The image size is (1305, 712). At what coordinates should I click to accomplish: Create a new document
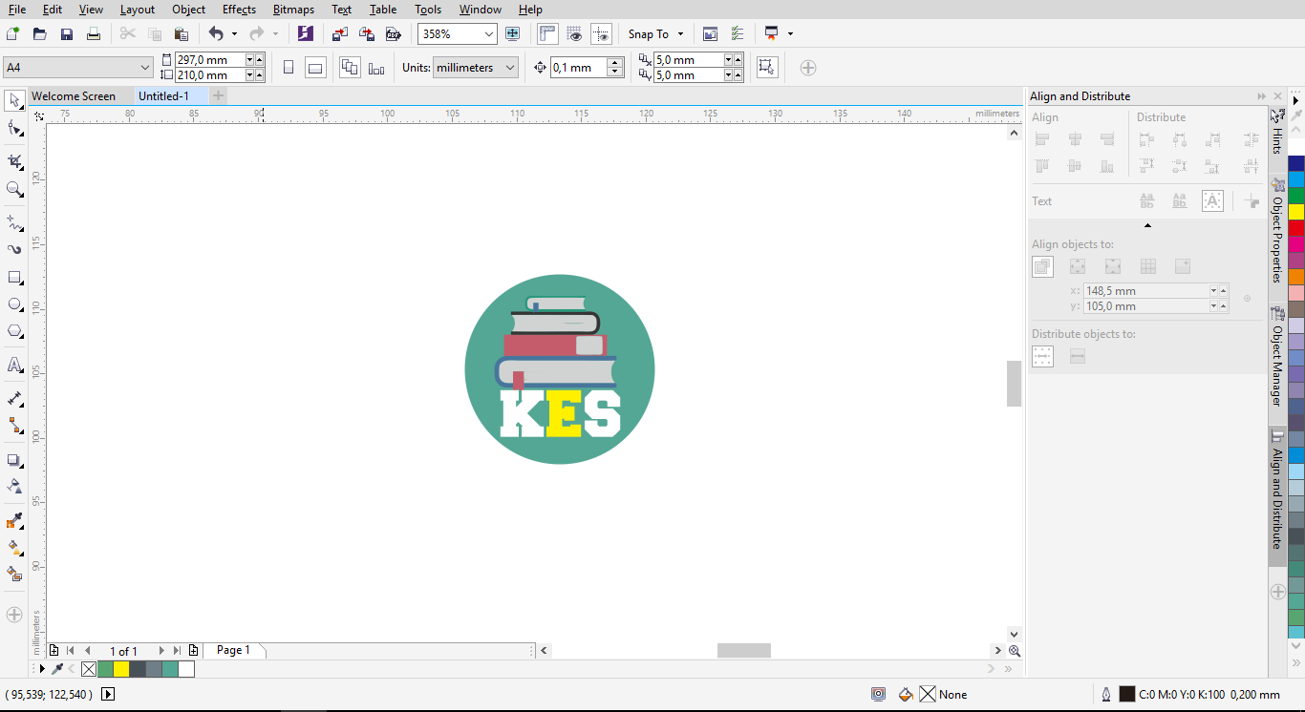coord(12,33)
